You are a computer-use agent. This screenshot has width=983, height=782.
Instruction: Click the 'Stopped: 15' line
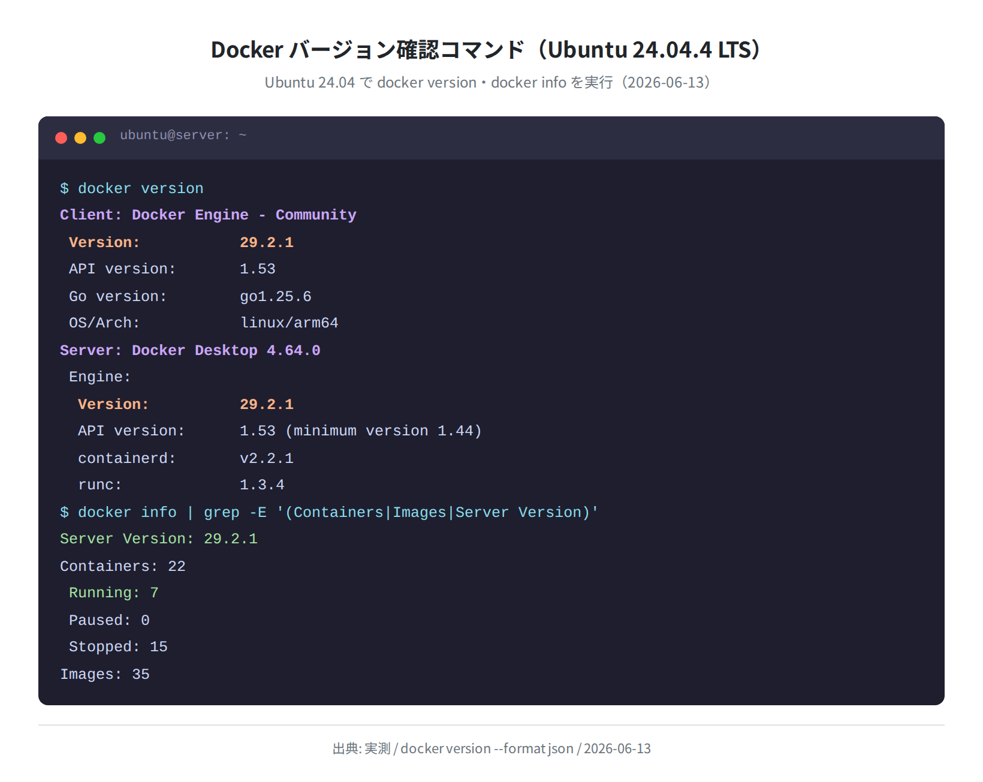click(118, 646)
